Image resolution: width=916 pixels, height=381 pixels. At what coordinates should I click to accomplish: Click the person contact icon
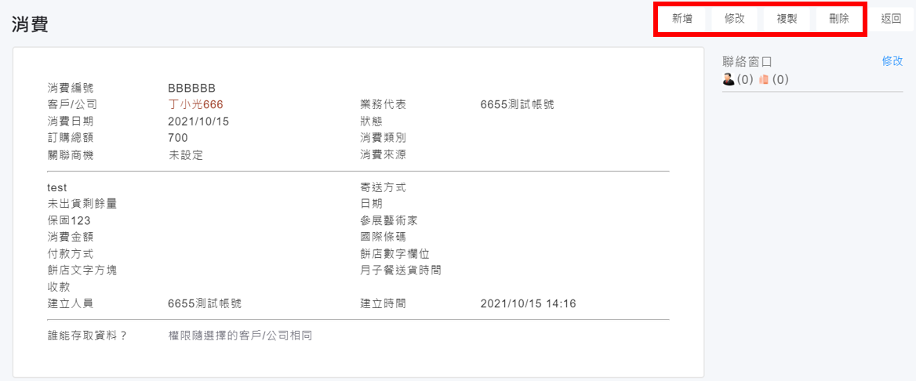[x=729, y=79]
